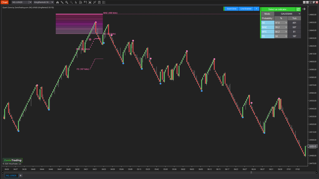This screenshot has width=319, height=179.
Task: Select the cursor pointer tool
Action: (x=76, y=2)
